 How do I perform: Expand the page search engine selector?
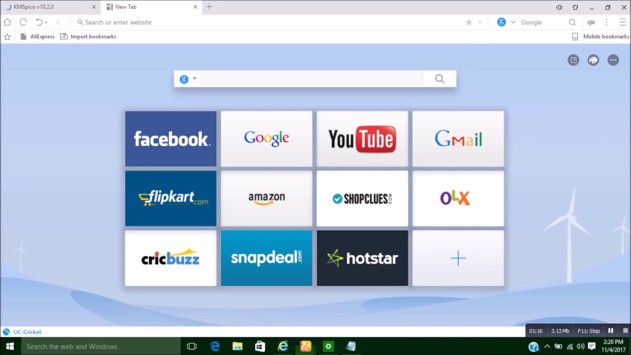coord(188,79)
